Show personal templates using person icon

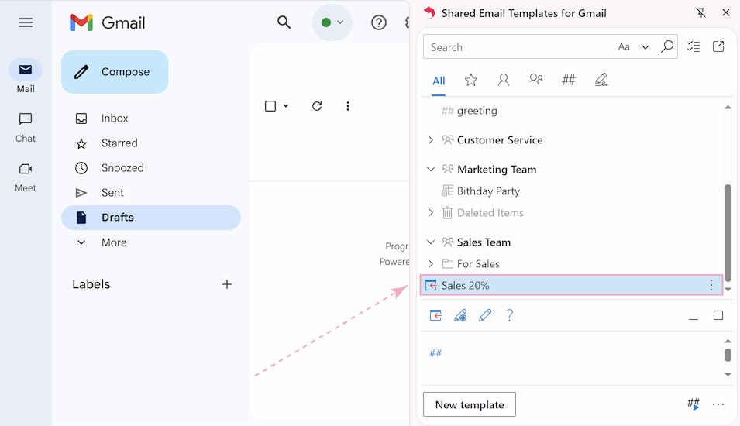(x=504, y=80)
